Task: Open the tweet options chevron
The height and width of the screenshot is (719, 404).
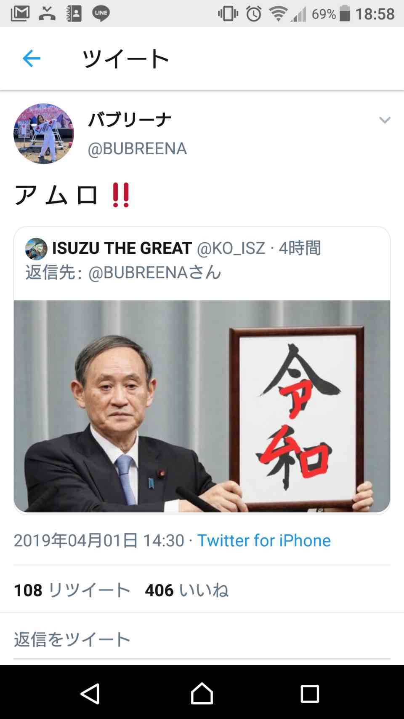Action: point(385,120)
